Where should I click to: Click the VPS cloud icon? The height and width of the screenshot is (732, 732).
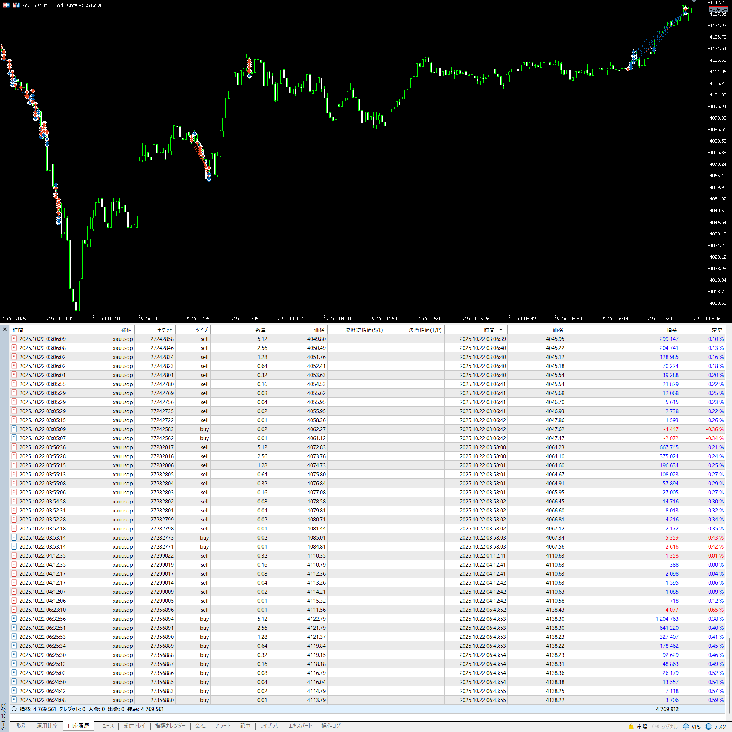click(686, 726)
